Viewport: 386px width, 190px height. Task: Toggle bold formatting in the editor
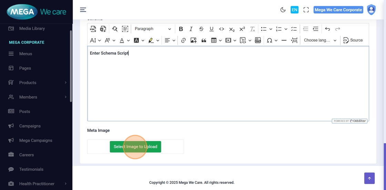coord(181,29)
